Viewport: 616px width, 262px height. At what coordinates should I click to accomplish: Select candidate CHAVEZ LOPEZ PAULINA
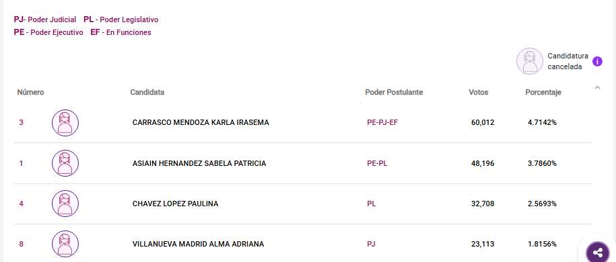click(175, 204)
